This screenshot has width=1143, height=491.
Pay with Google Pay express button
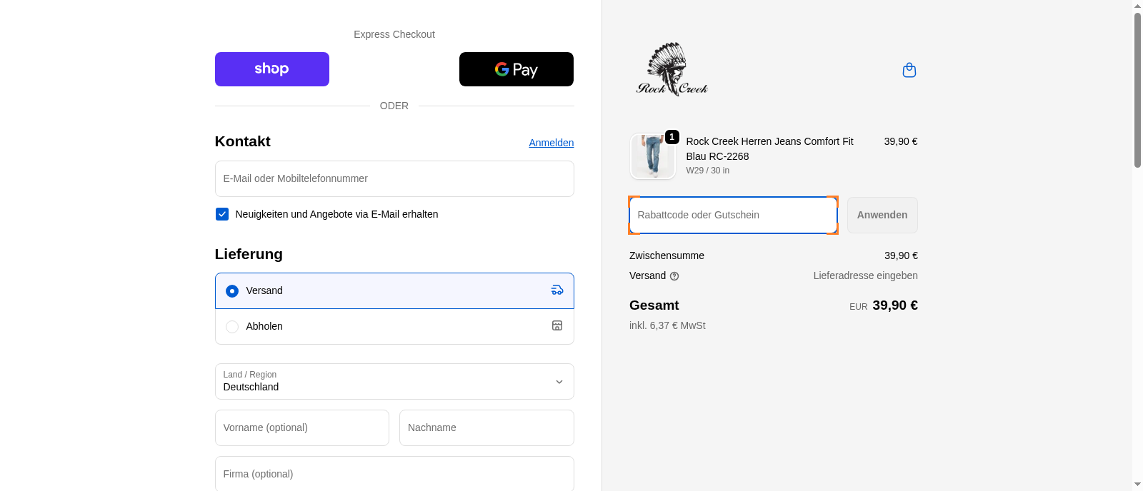[x=516, y=69]
